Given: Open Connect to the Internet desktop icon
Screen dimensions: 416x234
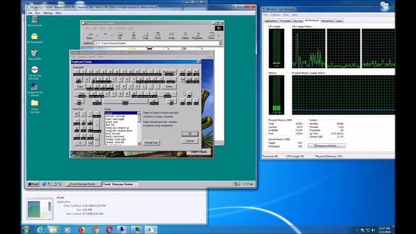Looking at the screenshot, I should (34, 90).
